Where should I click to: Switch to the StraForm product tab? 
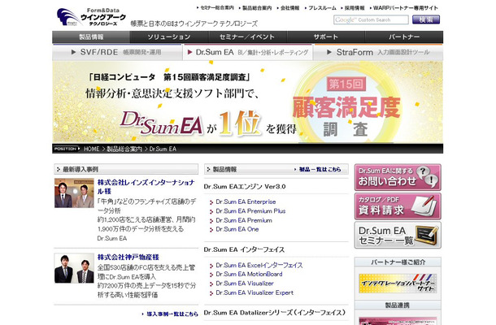pyautogui.click(x=378, y=52)
